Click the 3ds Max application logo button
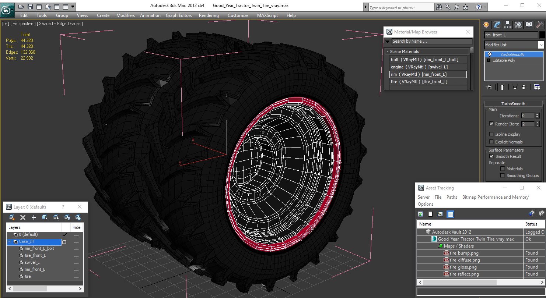The image size is (546, 298). click(x=7, y=9)
